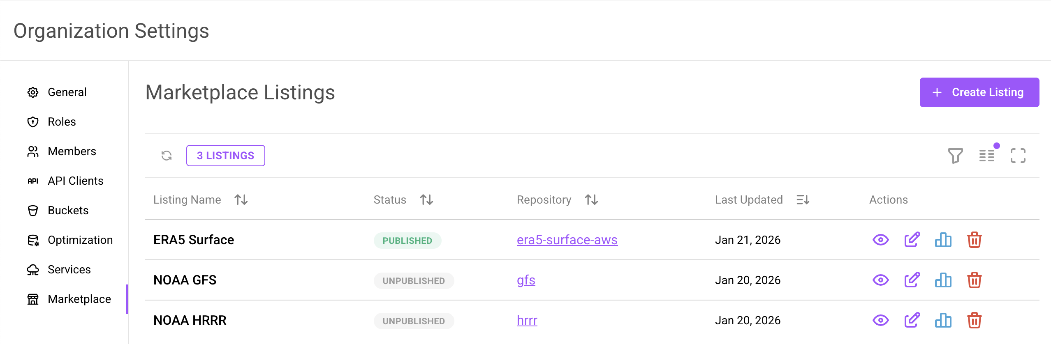Preview the ERA5 Surface listing

coord(881,239)
